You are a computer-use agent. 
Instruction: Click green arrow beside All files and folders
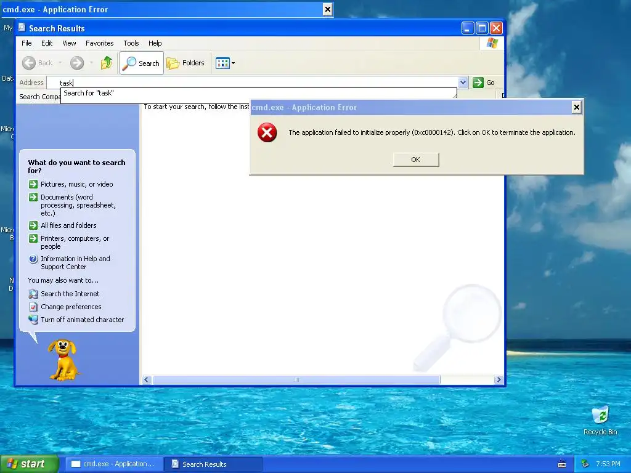click(33, 225)
